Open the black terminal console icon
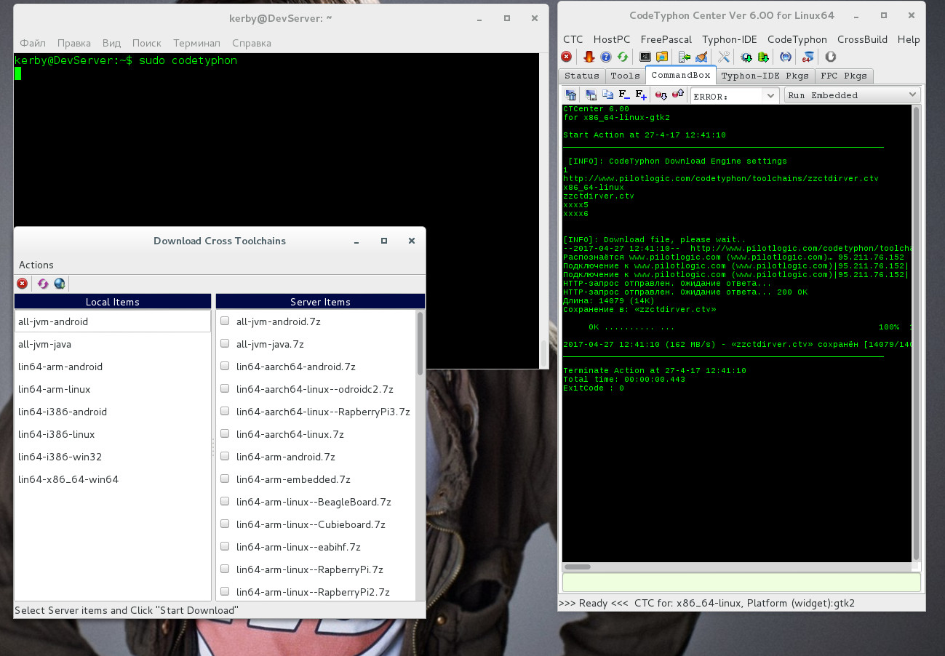945x656 pixels. (645, 57)
